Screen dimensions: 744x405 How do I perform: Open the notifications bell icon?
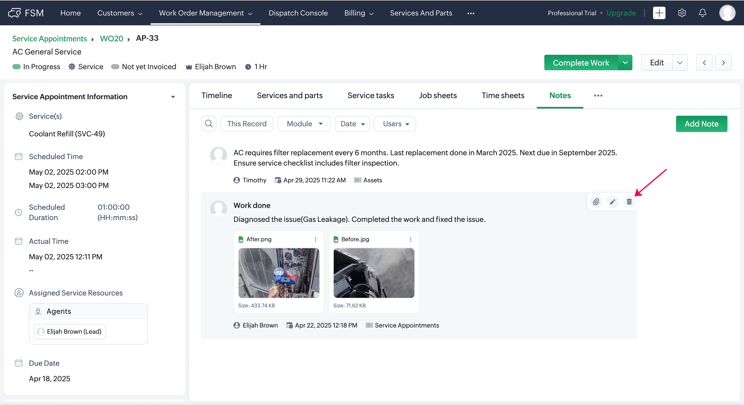tap(702, 13)
